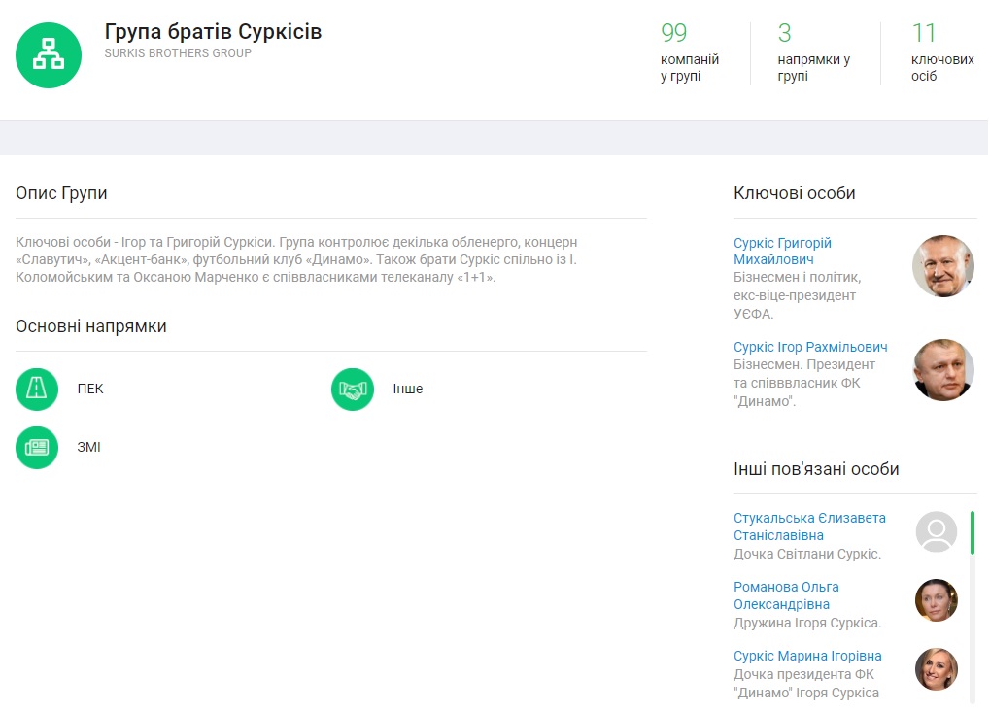Open Стукальська Єлизавета Станіславівна profile link
Screen dimensions: 990x712
click(x=809, y=526)
